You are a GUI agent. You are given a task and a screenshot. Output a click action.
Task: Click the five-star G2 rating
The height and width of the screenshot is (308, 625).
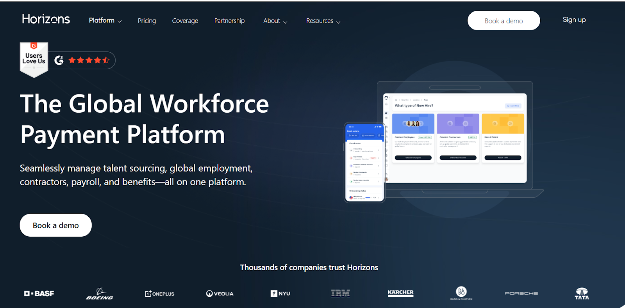[x=89, y=60]
